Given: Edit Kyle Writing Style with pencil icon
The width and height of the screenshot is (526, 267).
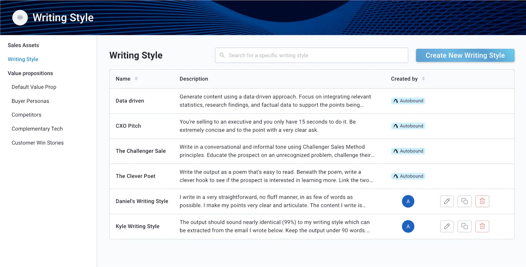Looking at the screenshot, I should (447, 226).
